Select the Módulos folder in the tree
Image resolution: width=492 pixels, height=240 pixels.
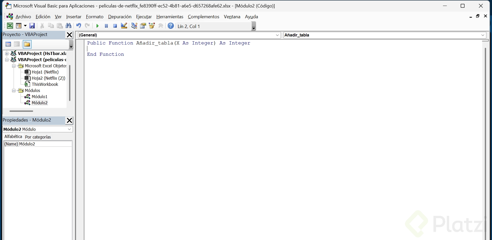(32, 90)
